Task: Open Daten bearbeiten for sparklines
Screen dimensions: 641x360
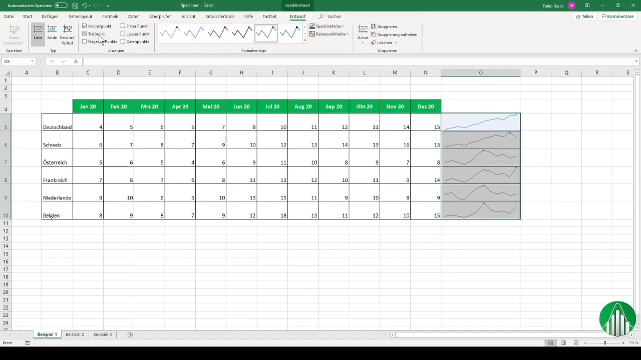Action: [14, 34]
